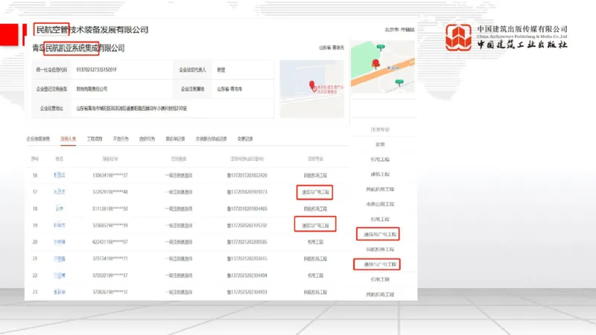The image size is (596, 335).
Task: Click the ID number 511126198******50
Action: point(110,209)
